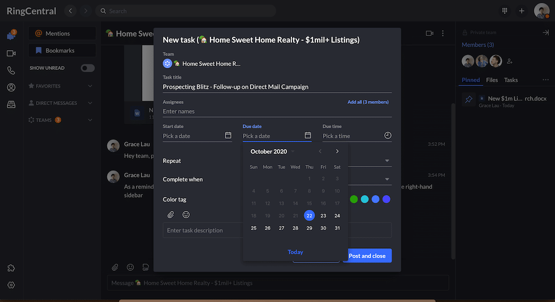Open the emoji picker in task dialog
Screen dimensions: 555x302
coord(186,214)
